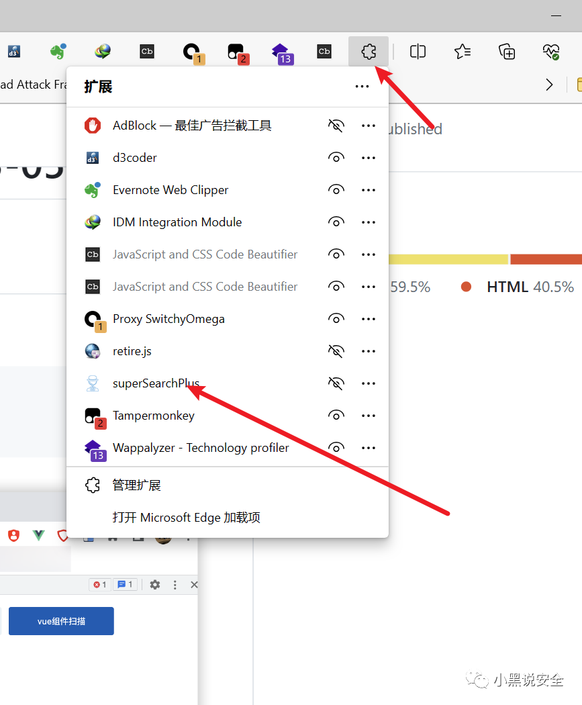Show AdBlock in toolbar via crossed-eye icon
The width and height of the screenshot is (582, 705).
coord(336,126)
